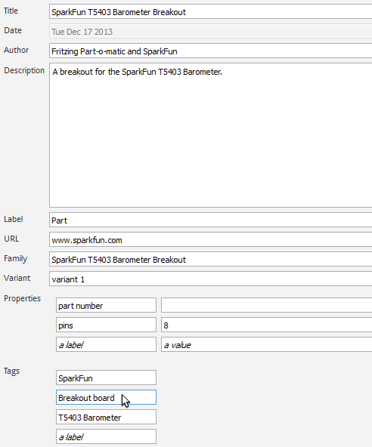Viewport: 372px width, 447px height.
Task: Click inside the Description text area
Action: tap(211, 135)
